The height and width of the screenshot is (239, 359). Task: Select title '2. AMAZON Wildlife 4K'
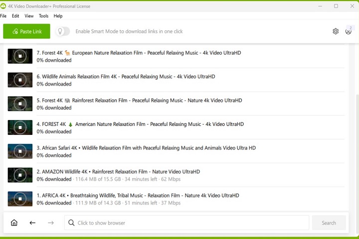[118, 172]
